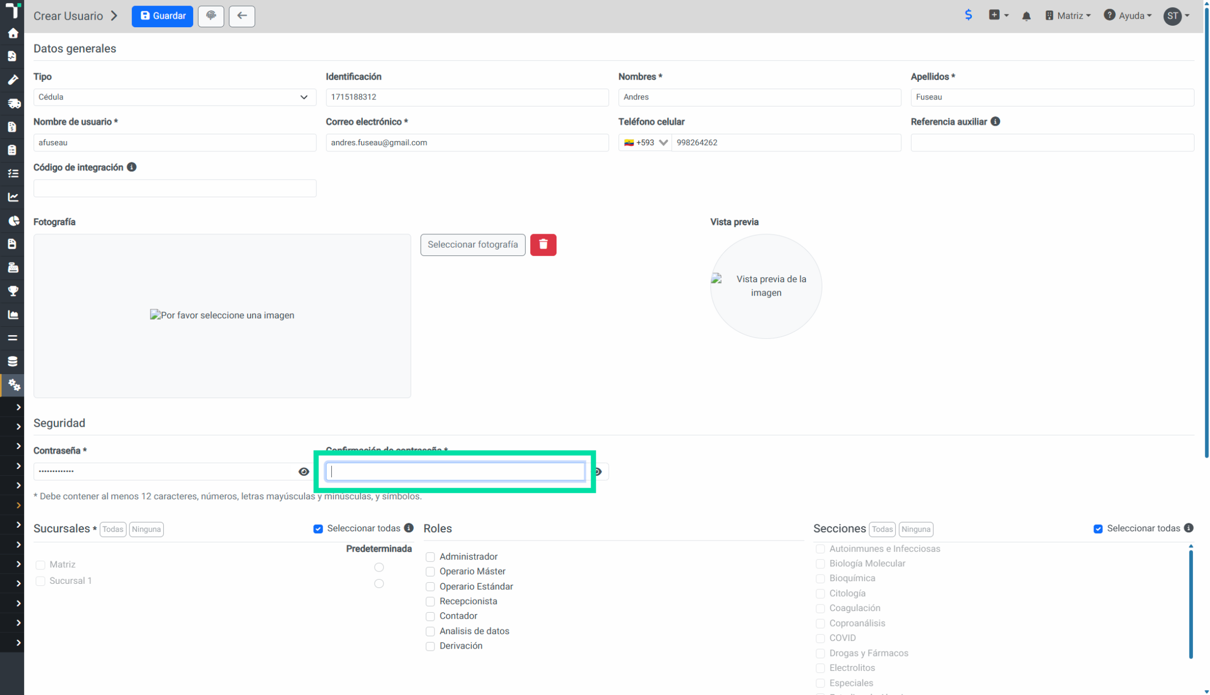Uncheck Seleccionar todas for Sucursales
This screenshot has width=1210, height=695.
click(x=318, y=529)
